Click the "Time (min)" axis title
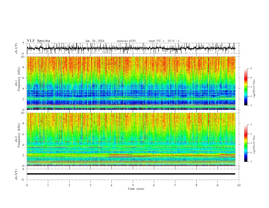This screenshot has height=208, width=269. click(136, 189)
